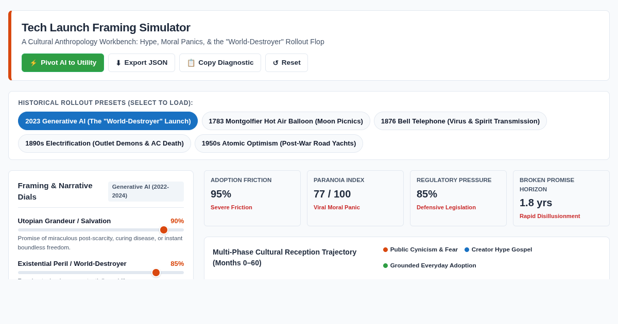
Task: Click the lightning bolt icon on Pivot button
Action: pos(33,63)
